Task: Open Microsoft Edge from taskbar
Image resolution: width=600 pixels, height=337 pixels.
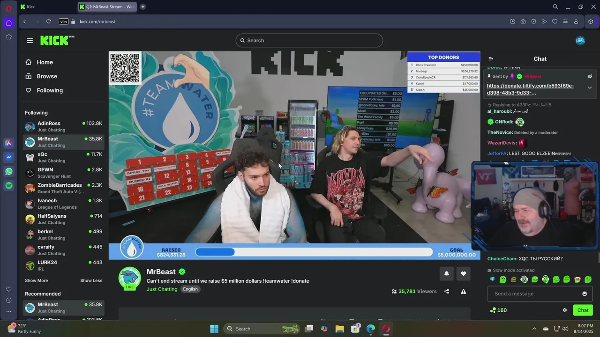Action: 370,329
